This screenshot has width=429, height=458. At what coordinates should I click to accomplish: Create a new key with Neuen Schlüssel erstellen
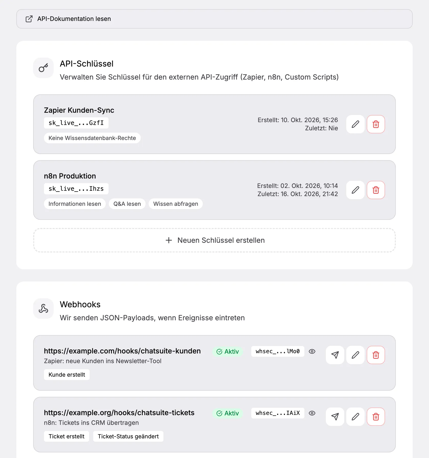click(214, 240)
